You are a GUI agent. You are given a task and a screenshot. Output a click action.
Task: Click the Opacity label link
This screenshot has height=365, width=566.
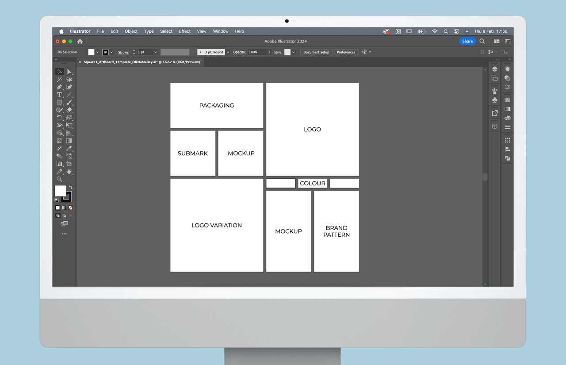pos(239,52)
